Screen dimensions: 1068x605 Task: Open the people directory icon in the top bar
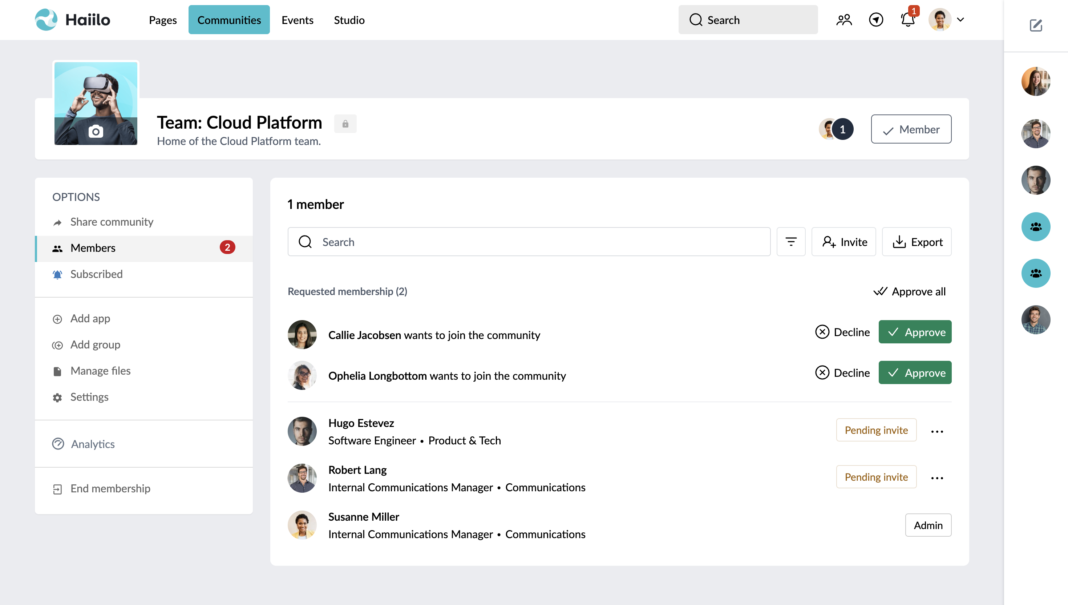coord(844,19)
